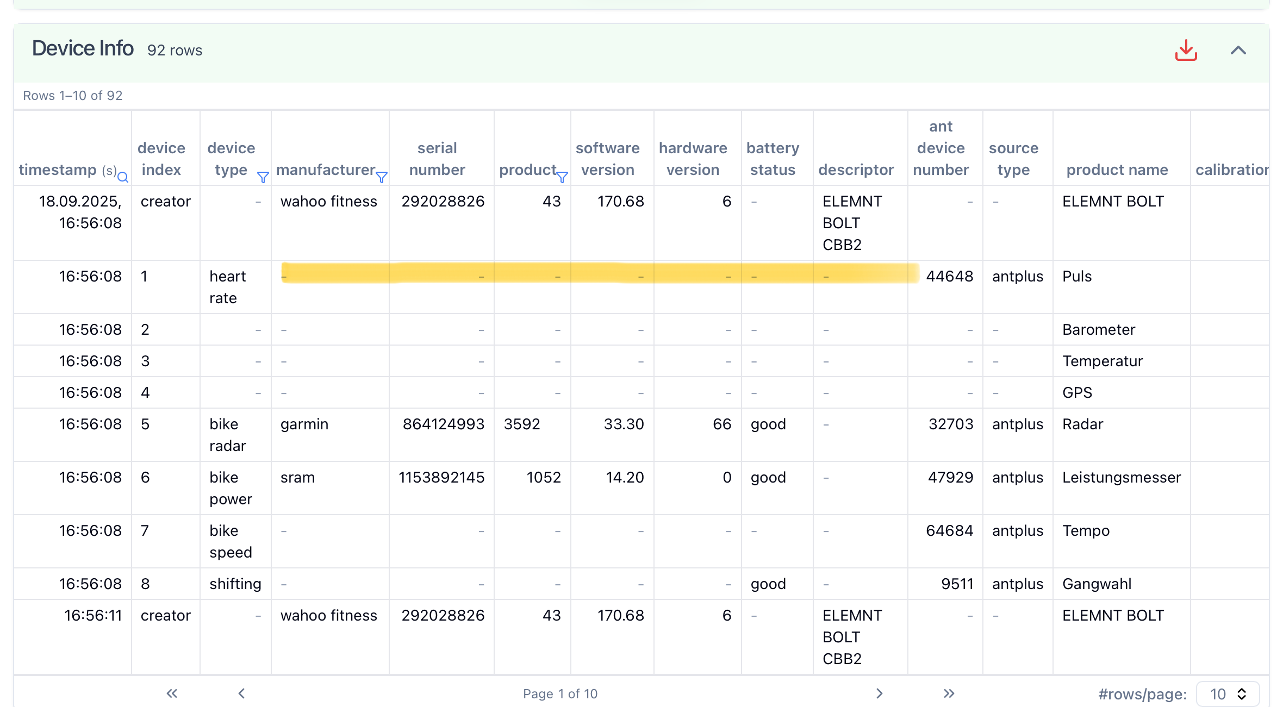Open the product column filter

(562, 177)
